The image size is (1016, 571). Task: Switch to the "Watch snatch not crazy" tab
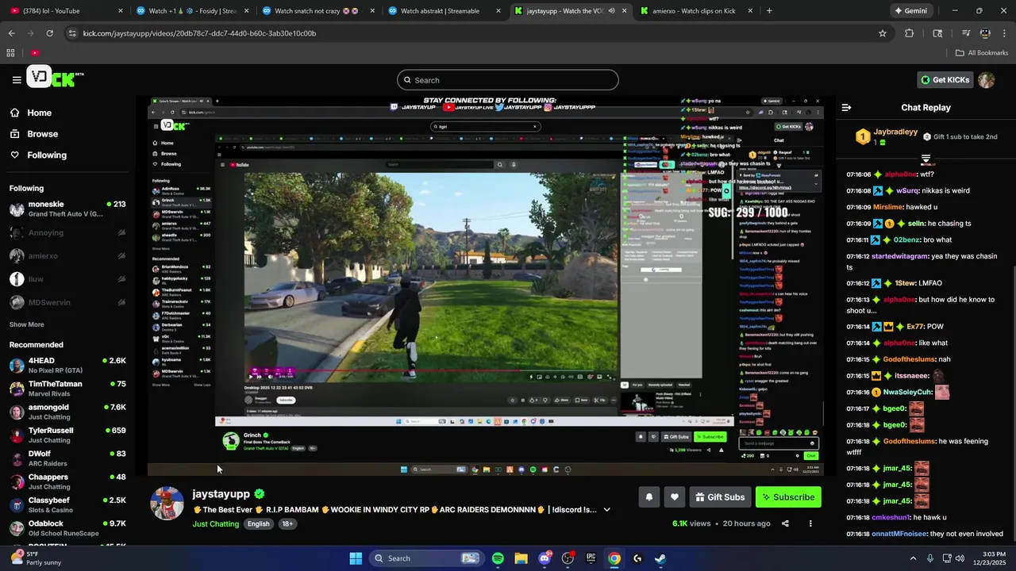(317, 11)
